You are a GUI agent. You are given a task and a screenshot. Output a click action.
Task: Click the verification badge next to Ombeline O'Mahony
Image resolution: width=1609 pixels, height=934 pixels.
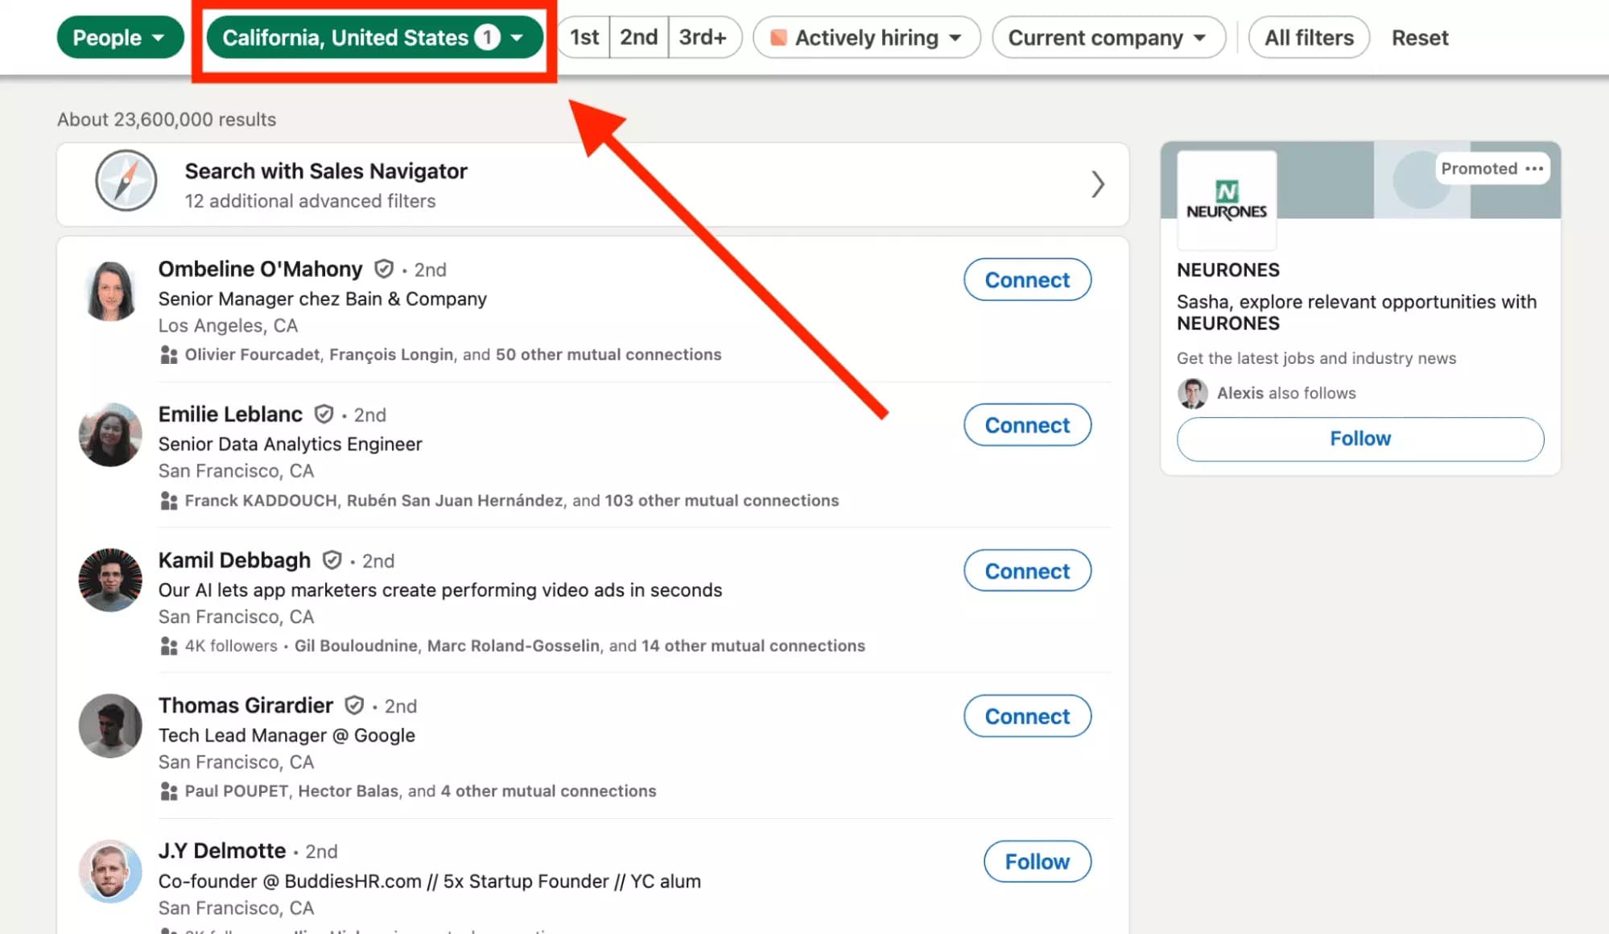[385, 269]
